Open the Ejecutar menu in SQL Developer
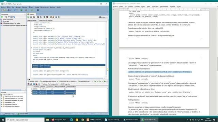 pyautogui.click(x=25, y=7)
